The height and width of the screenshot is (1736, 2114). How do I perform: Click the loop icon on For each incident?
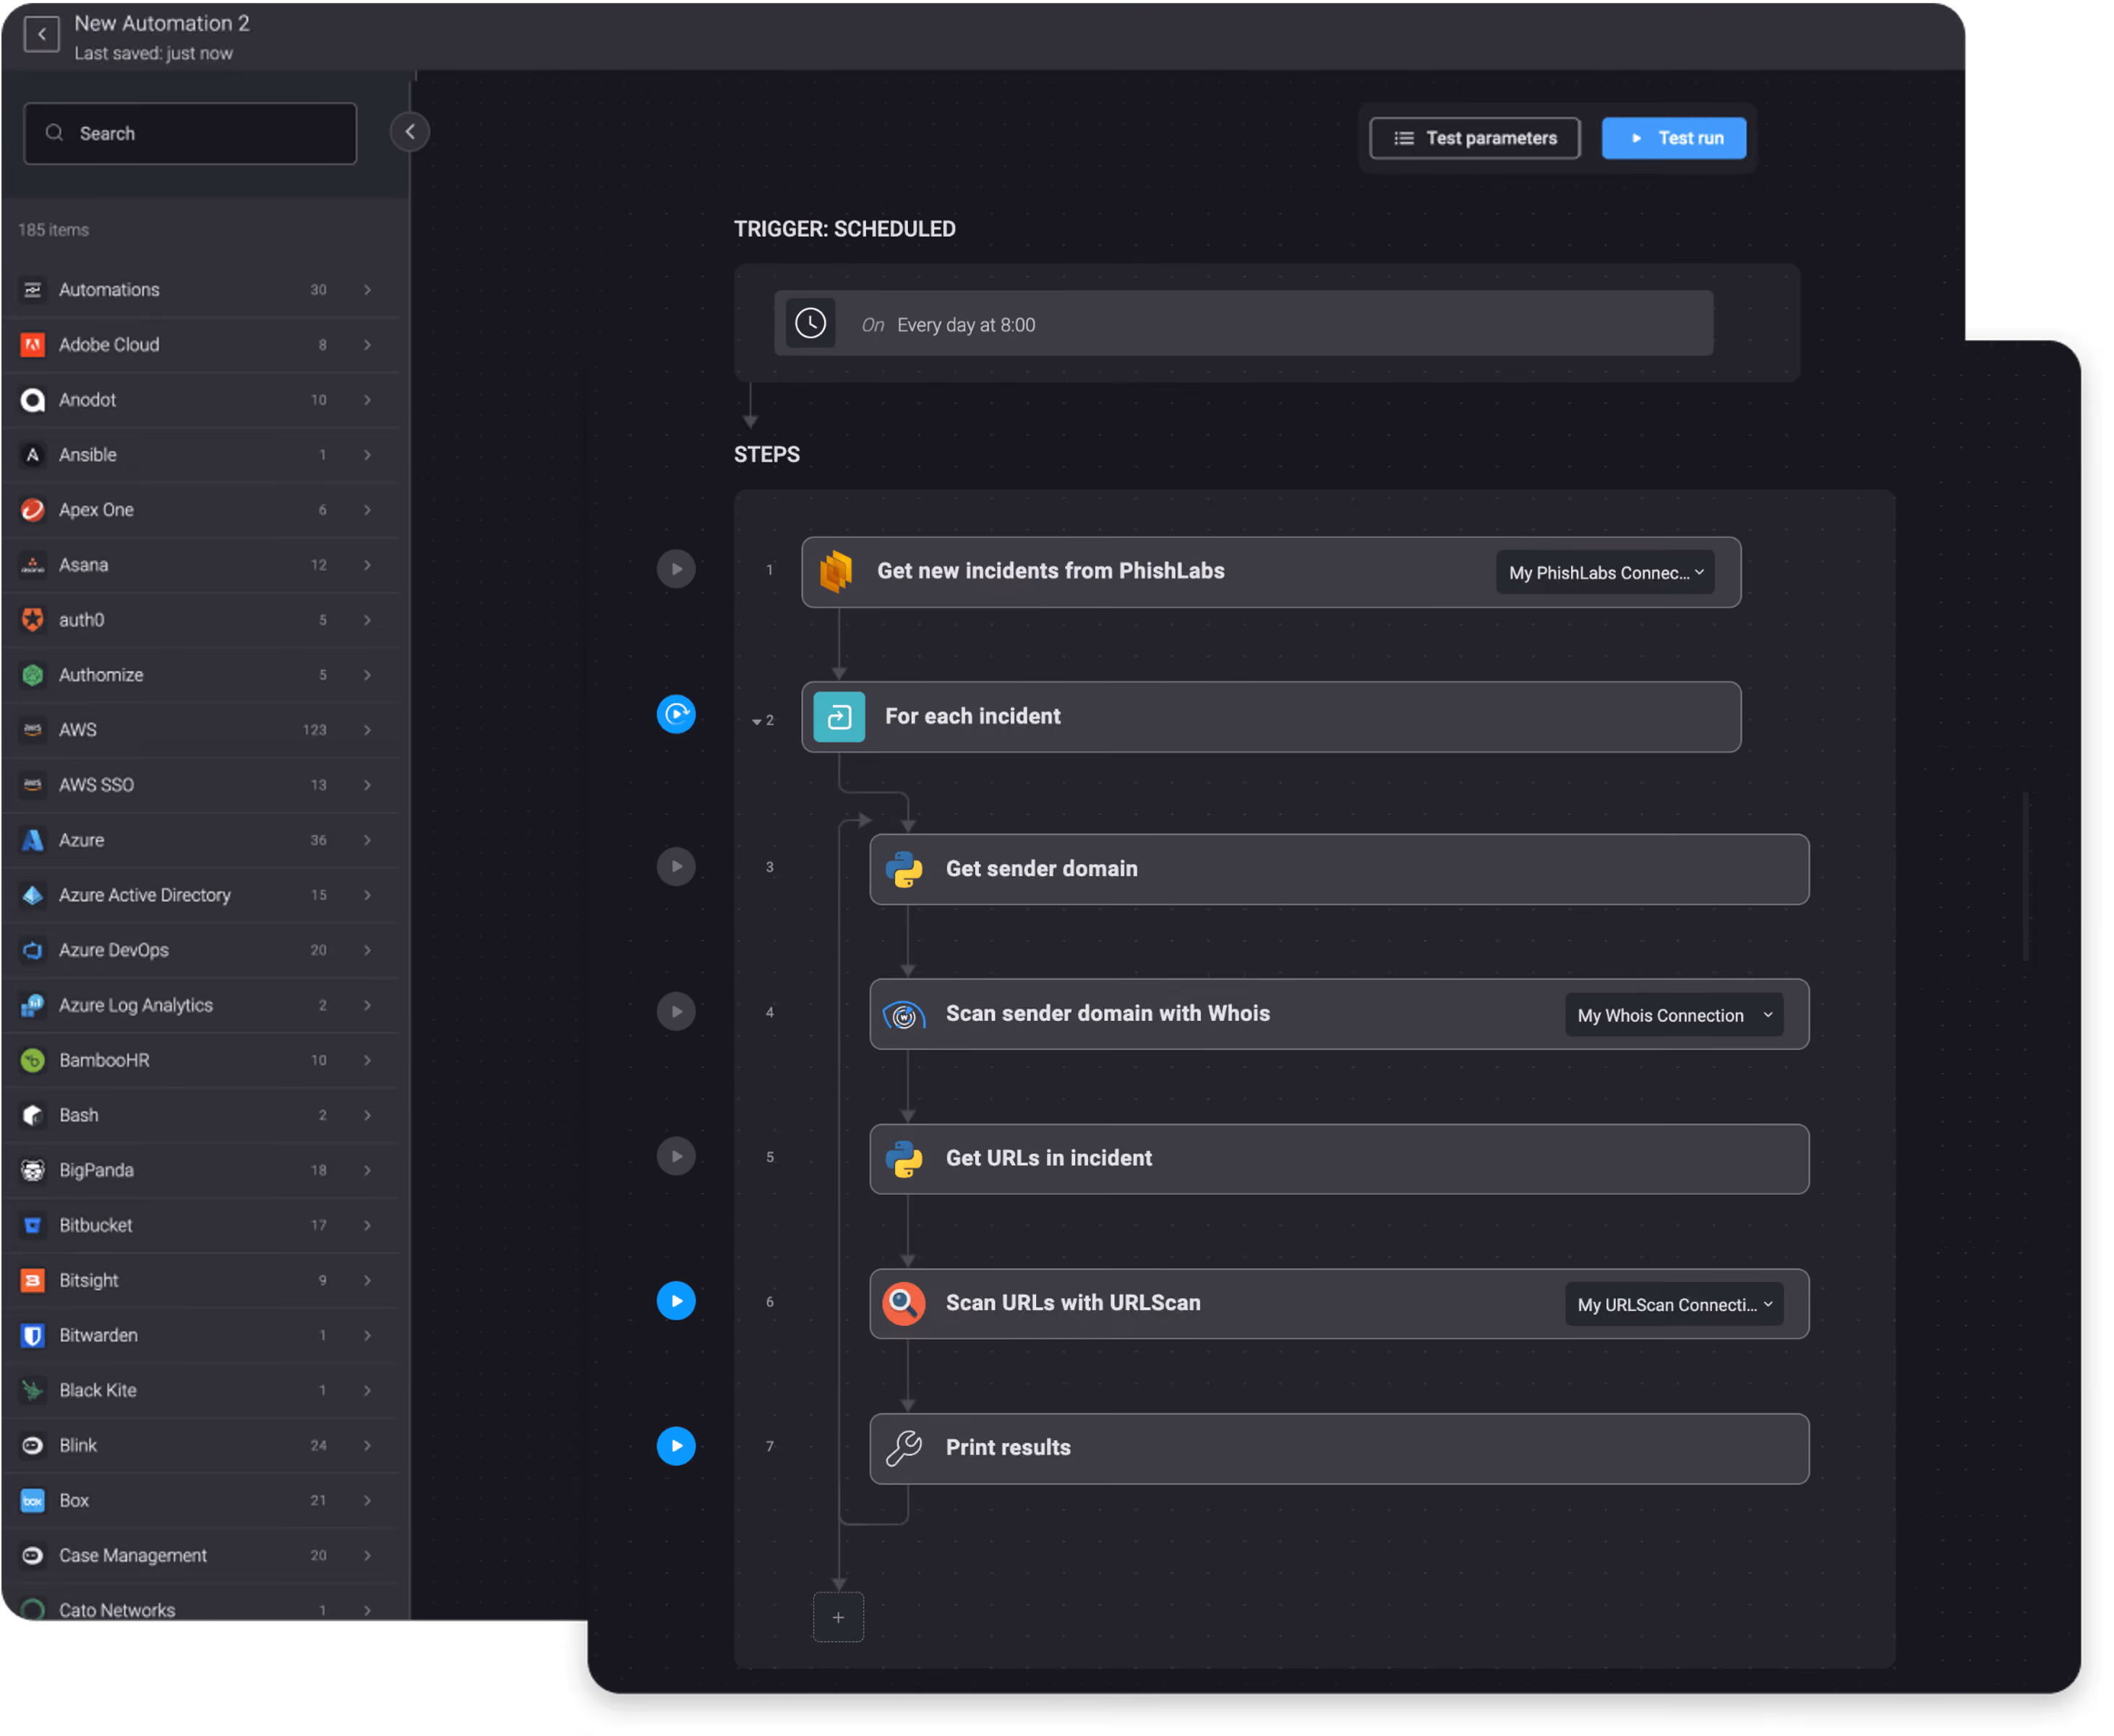tap(839, 717)
